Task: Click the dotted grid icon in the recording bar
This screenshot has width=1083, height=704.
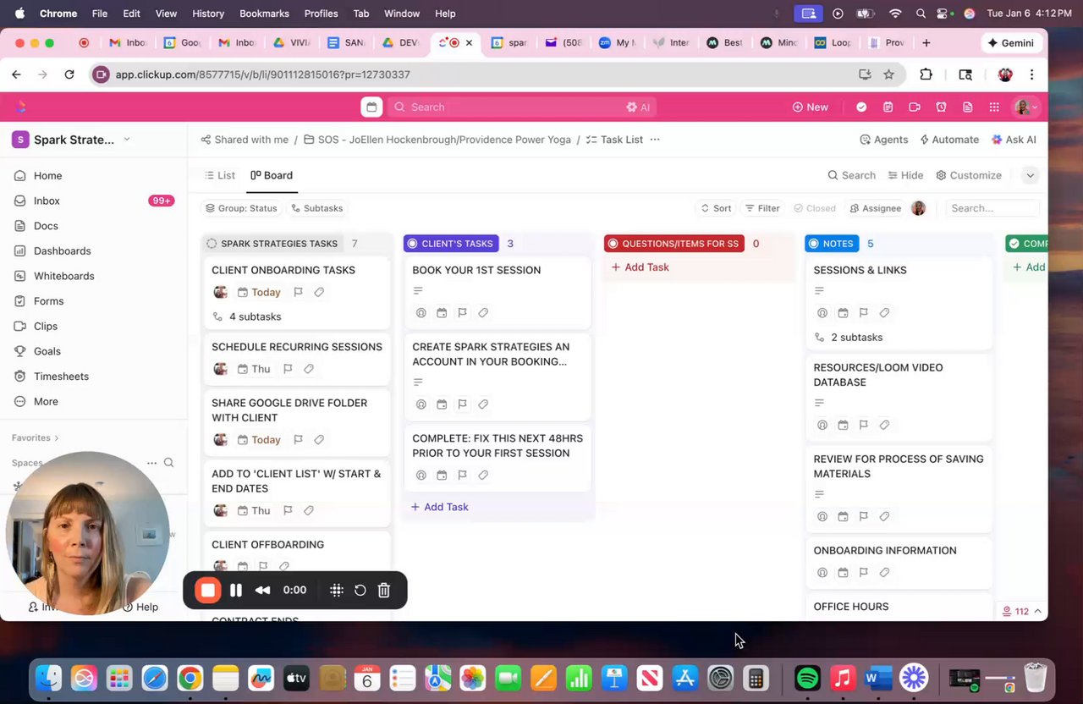Action: [x=336, y=590]
